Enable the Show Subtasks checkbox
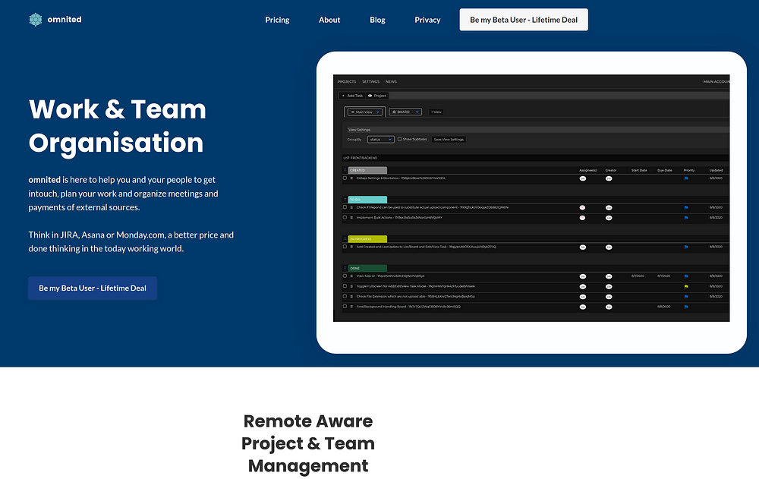759x479 pixels. 399,140
